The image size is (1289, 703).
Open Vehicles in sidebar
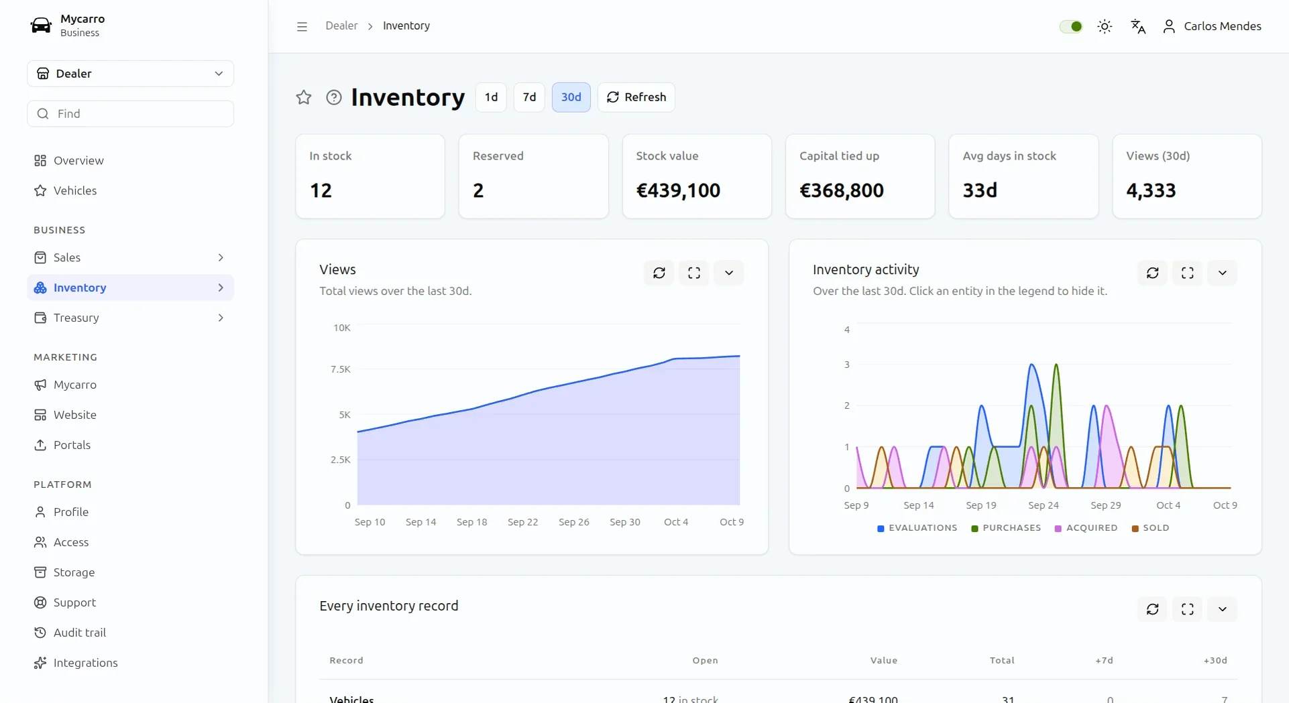[x=131, y=191]
